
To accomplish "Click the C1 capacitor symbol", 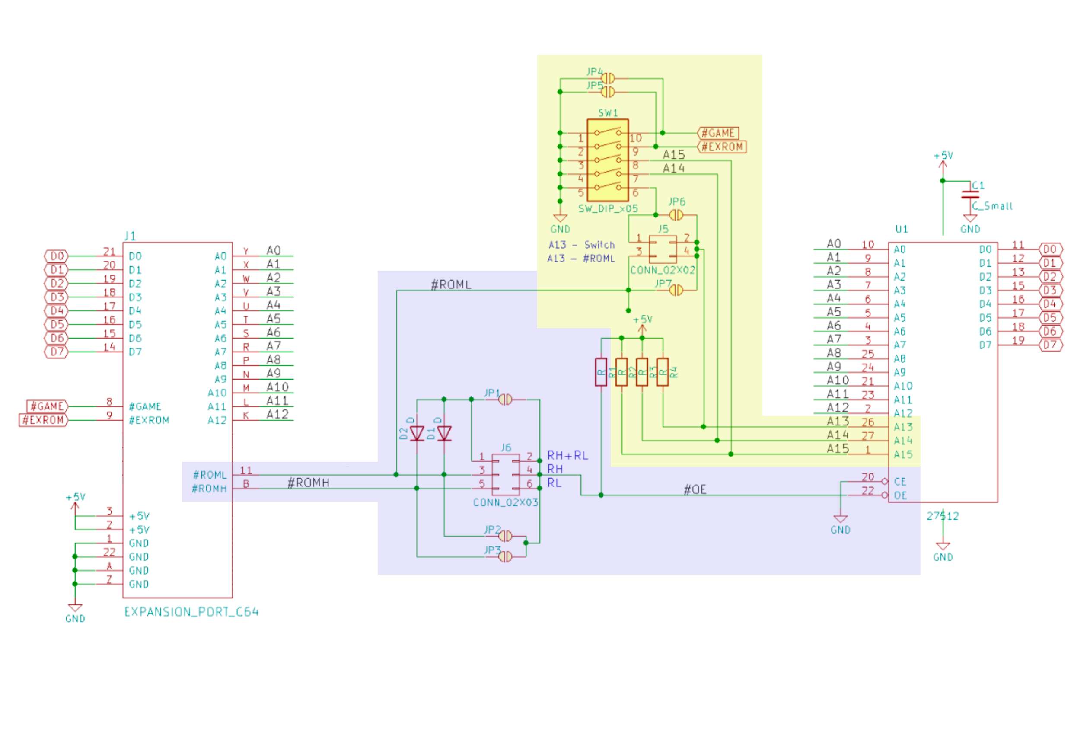I will (970, 195).
